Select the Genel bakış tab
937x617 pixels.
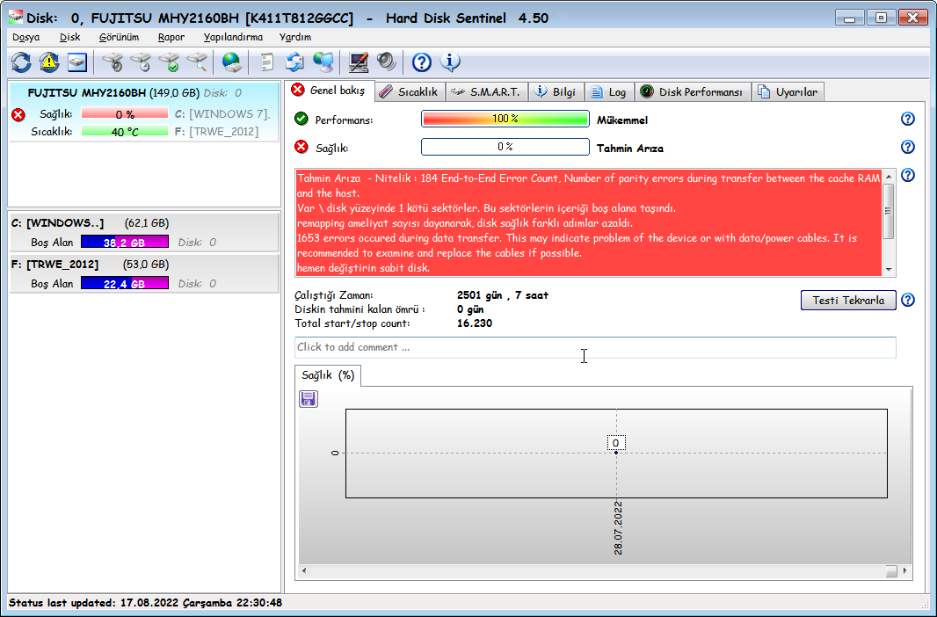tap(330, 91)
